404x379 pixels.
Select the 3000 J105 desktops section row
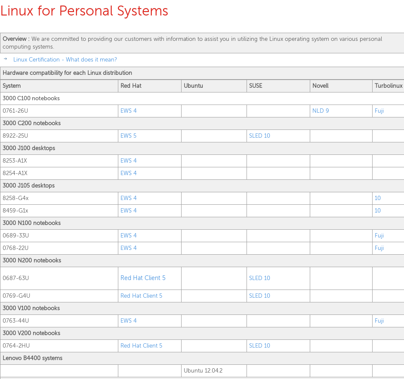coord(202,186)
